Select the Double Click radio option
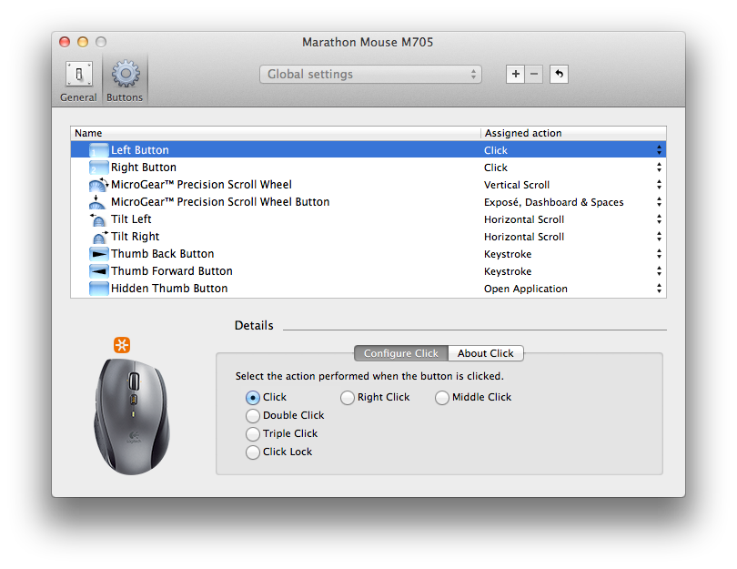The image size is (737, 569). (253, 416)
